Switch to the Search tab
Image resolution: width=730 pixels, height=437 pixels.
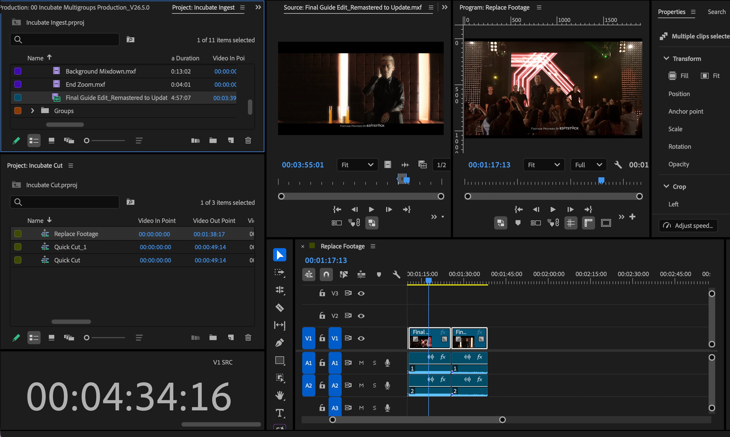coord(717,12)
